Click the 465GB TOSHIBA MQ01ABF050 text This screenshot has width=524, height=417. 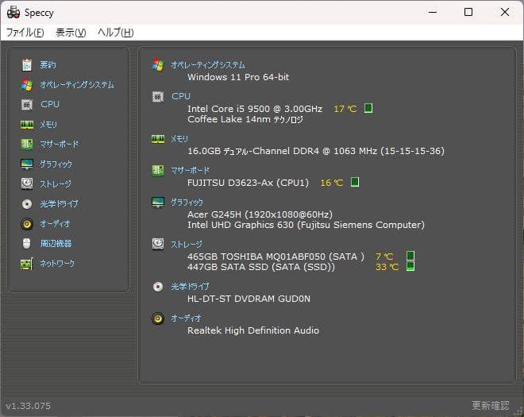coord(275,257)
